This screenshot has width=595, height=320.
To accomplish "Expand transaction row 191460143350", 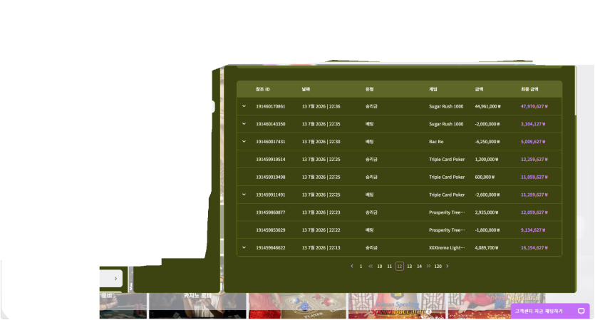I will point(244,124).
